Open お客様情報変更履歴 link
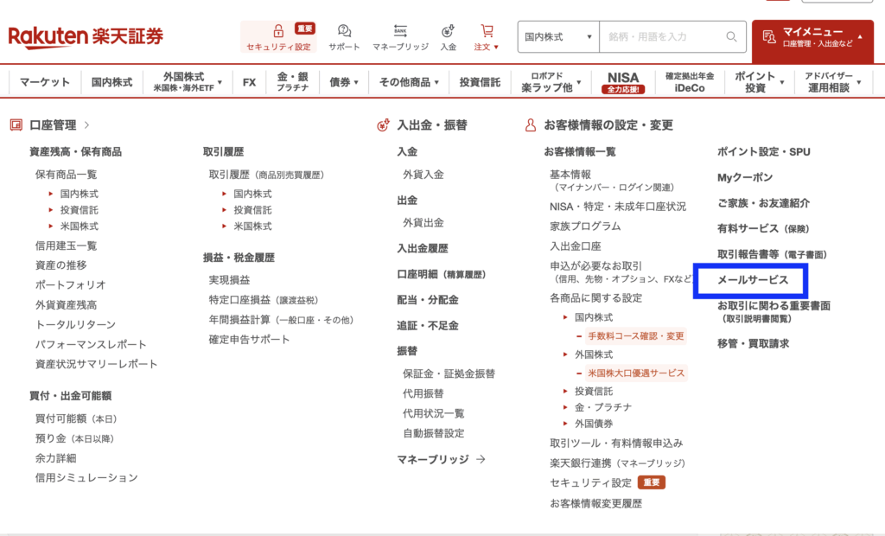 [x=596, y=503]
